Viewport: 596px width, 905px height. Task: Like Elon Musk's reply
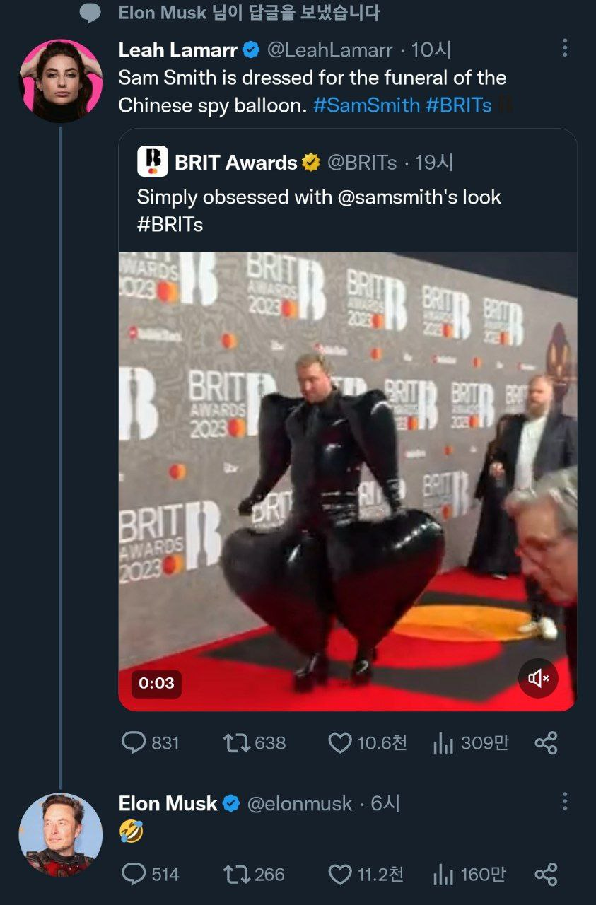click(340, 875)
